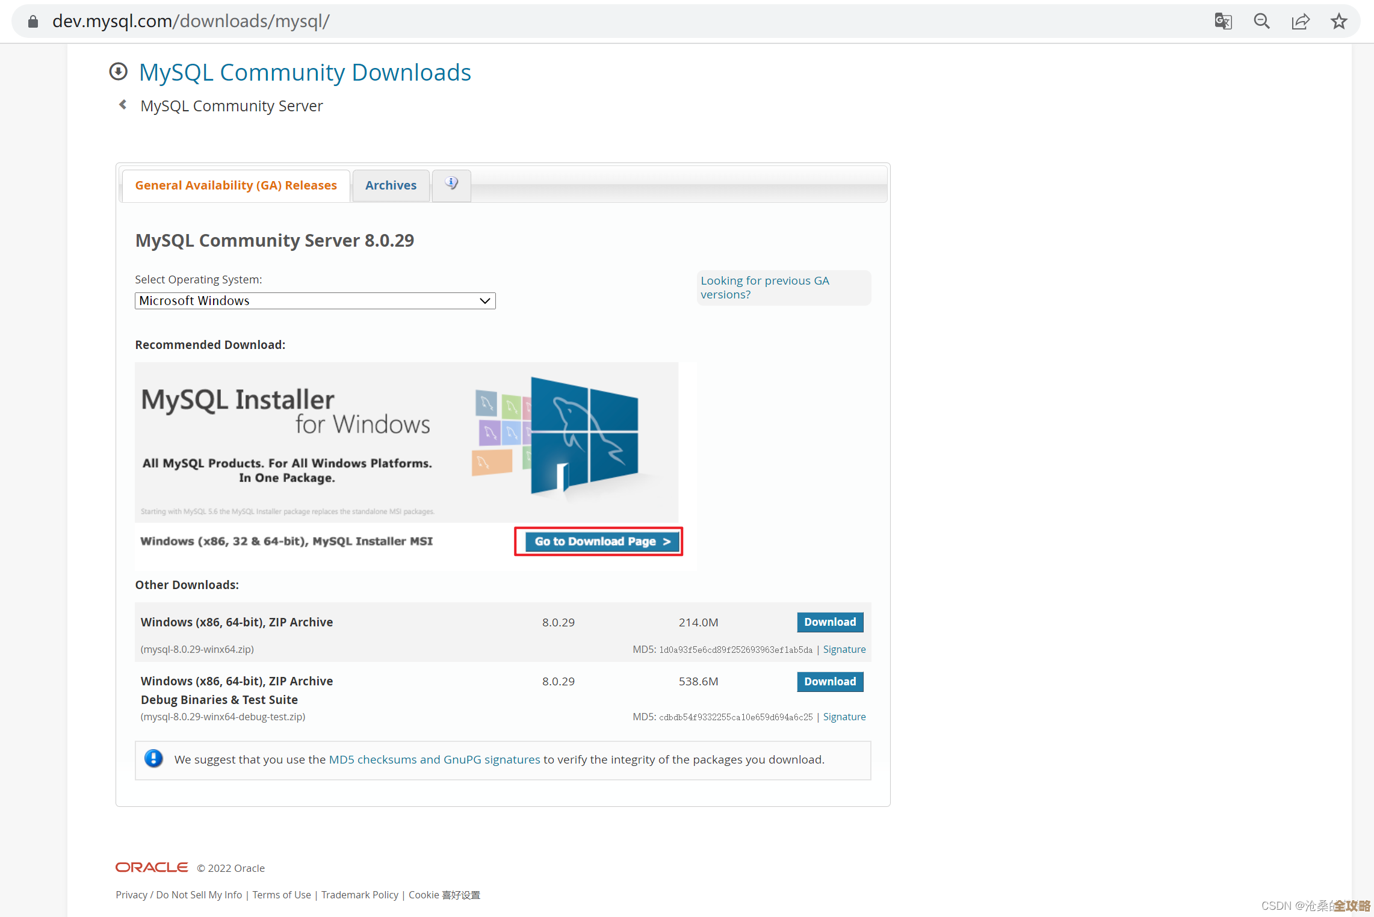Download the Debug Binaries & Test Suite ZIP
The width and height of the screenshot is (1374, 917).
tap(829, 682)
